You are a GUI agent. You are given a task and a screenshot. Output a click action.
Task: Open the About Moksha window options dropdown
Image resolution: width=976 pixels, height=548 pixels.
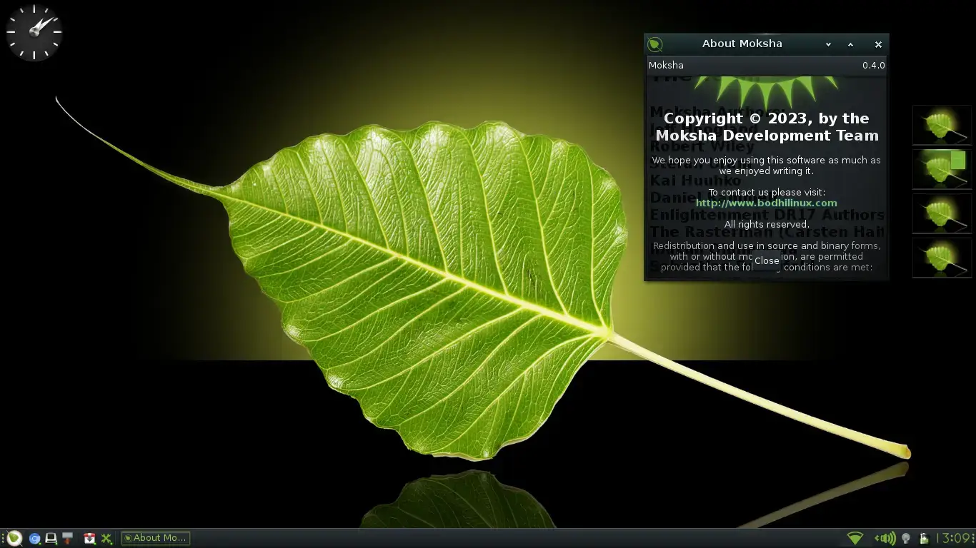point(828,44)
